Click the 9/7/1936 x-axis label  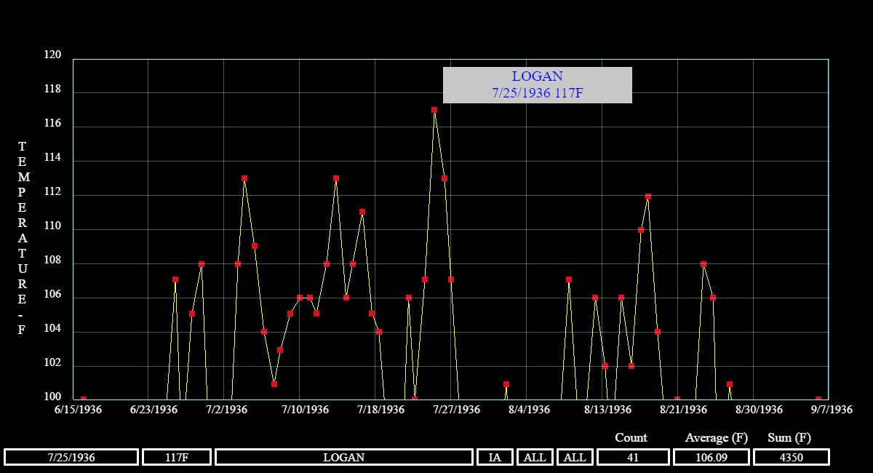832,410
